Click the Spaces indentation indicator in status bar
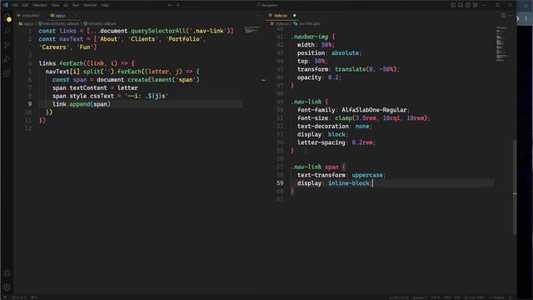 pos(420,297)
